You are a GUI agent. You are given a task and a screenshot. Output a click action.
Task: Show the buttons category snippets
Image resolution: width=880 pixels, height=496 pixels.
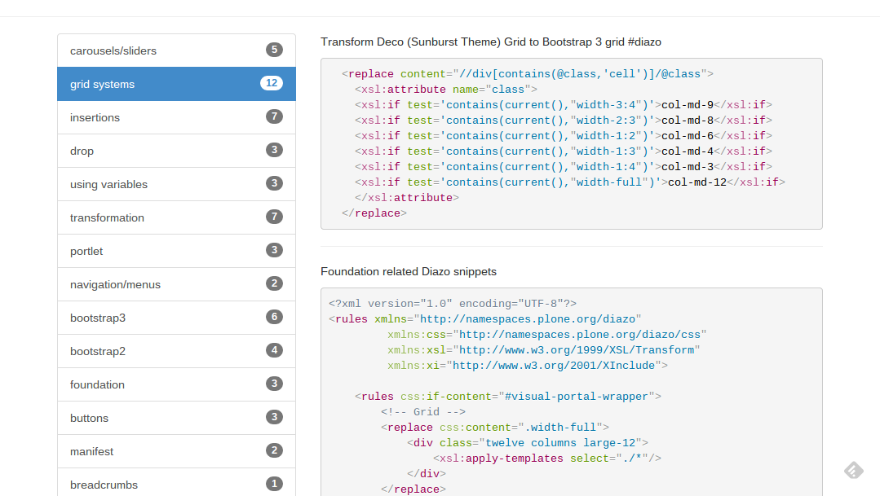90,418
